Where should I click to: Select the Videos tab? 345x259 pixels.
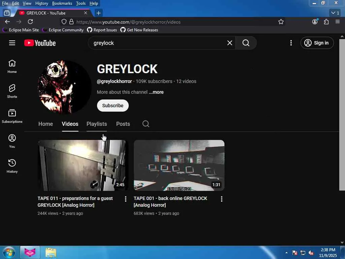pos(70,124)
